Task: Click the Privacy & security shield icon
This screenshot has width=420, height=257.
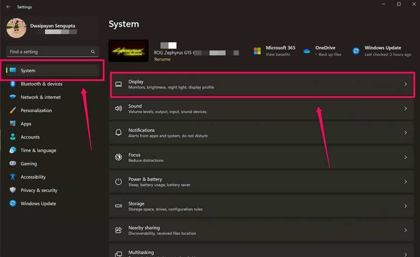Action: 13,190
